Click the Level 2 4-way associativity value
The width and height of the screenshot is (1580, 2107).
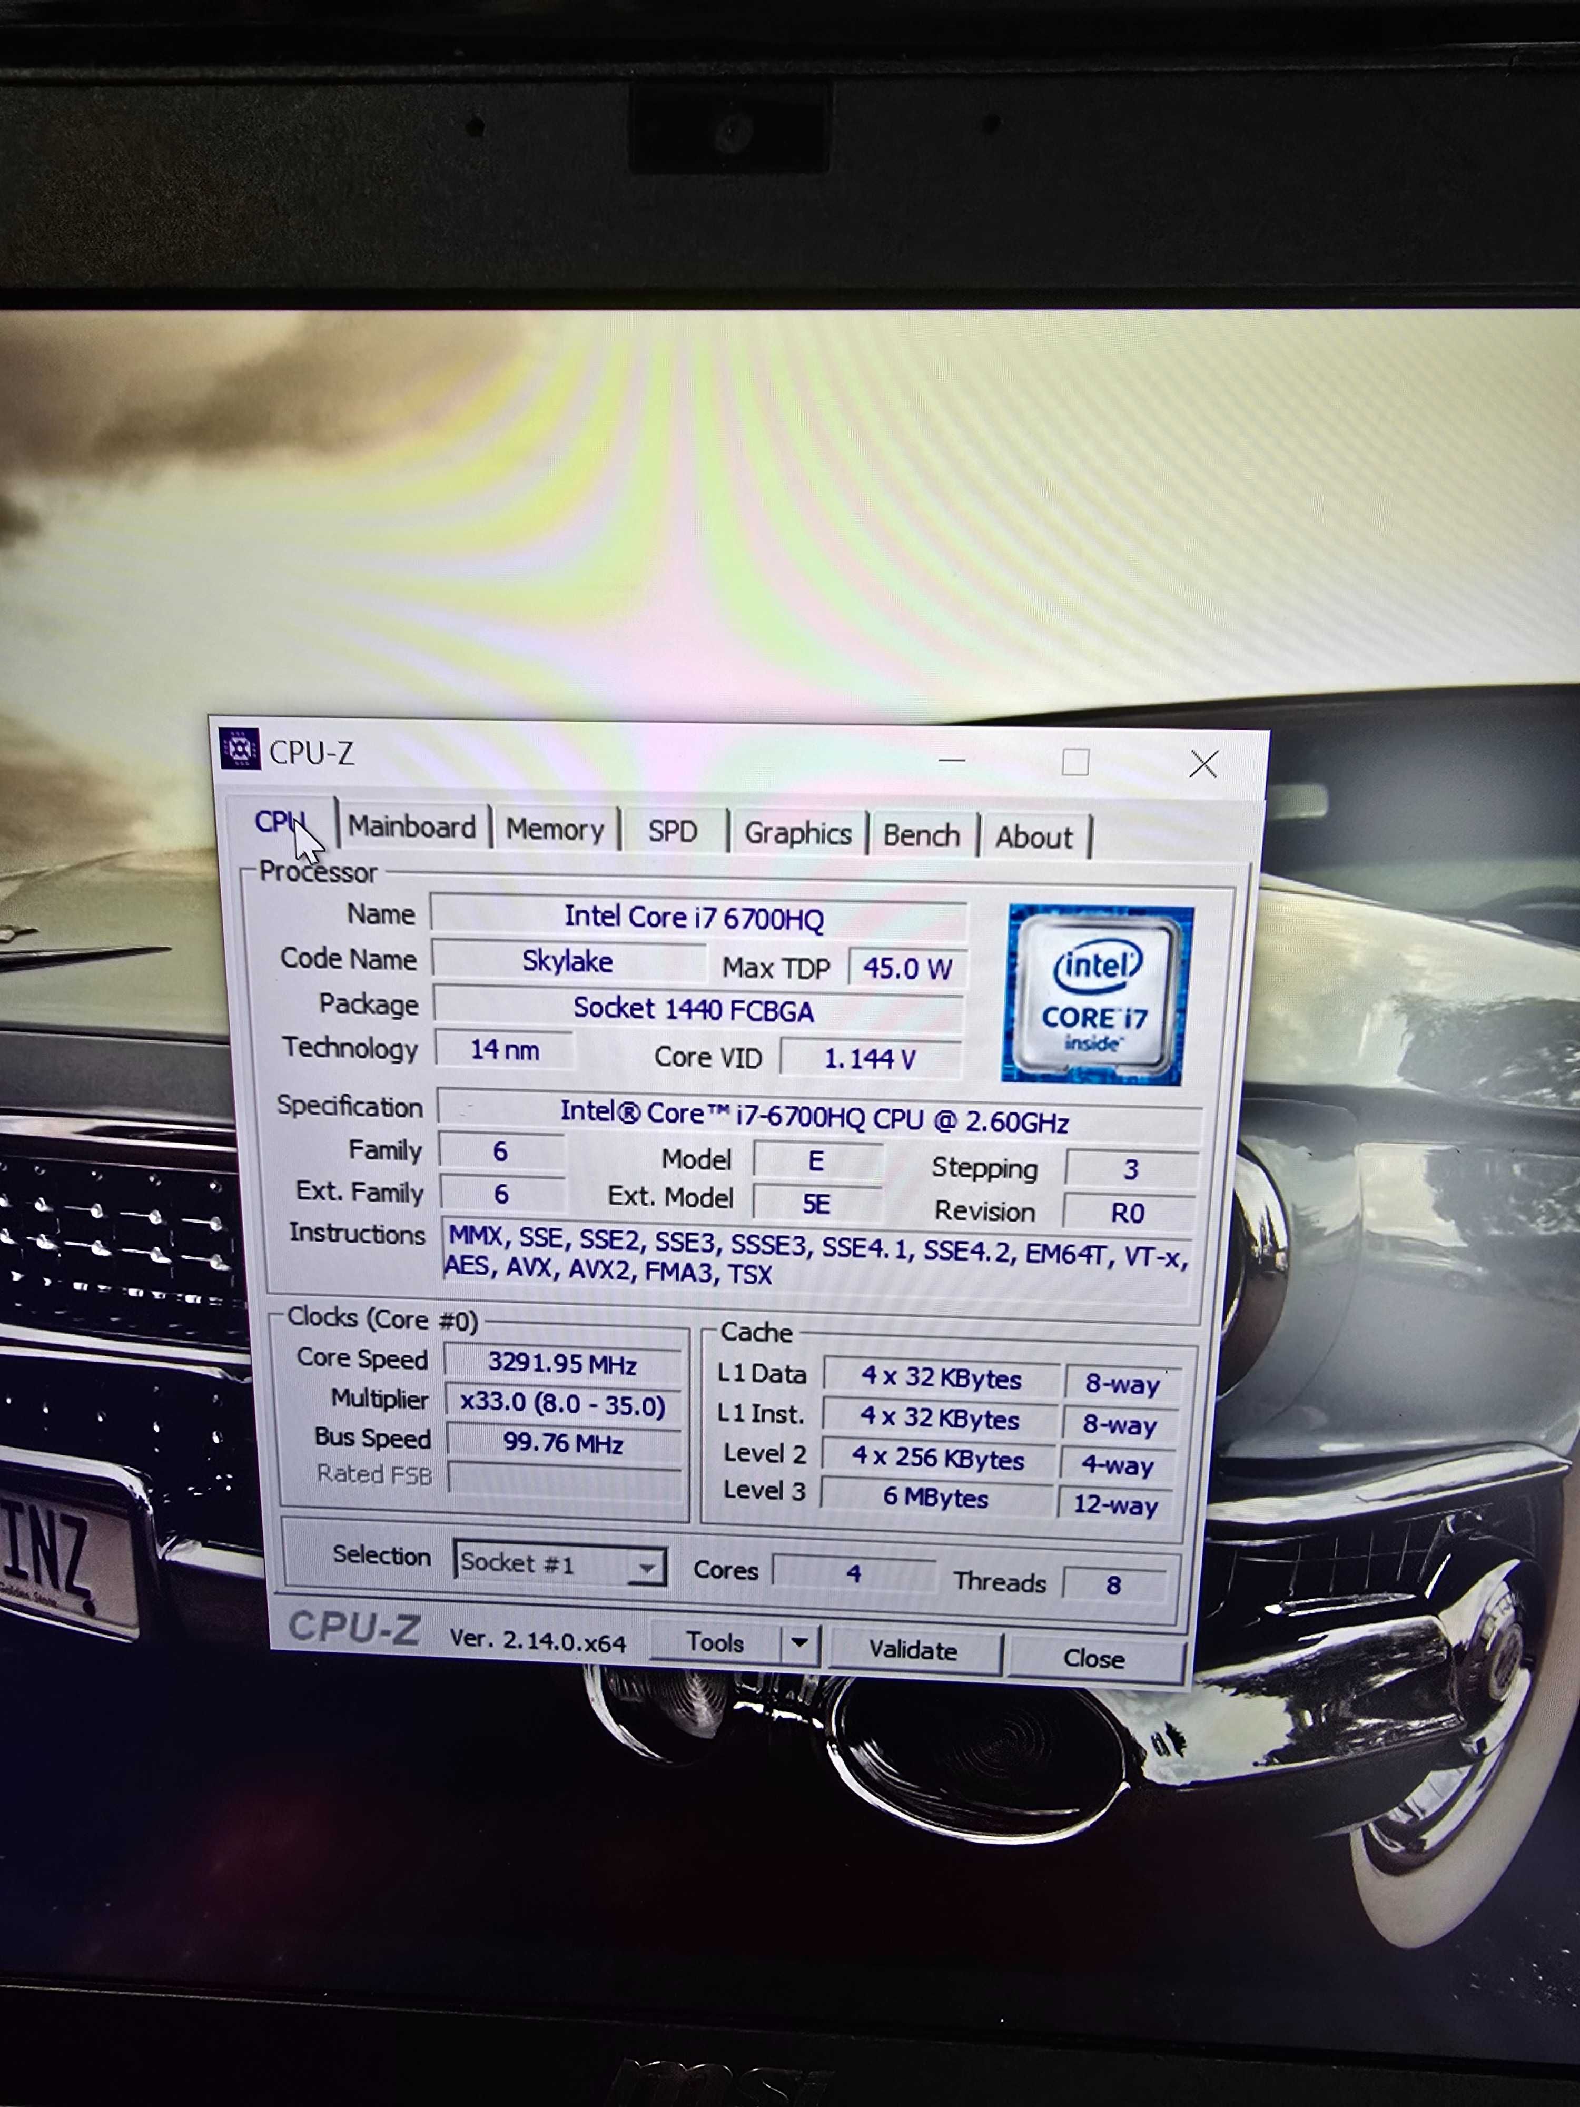point(1117,1465)
